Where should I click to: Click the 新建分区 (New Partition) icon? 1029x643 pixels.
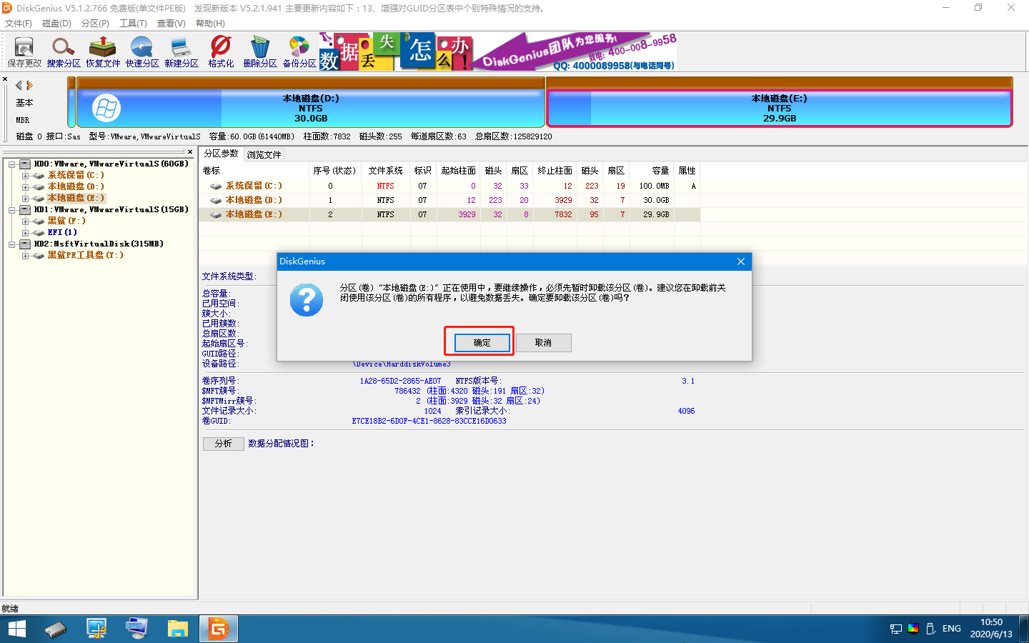point(180,50)
